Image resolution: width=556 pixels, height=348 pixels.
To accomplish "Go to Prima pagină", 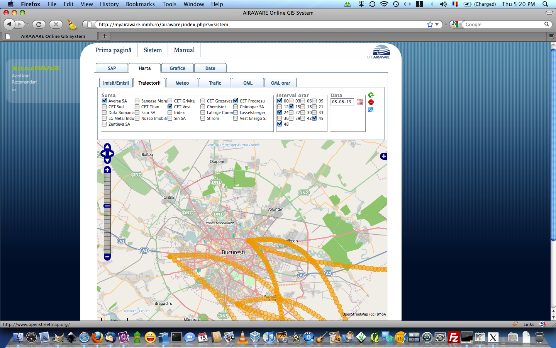I will click(113, 50).
